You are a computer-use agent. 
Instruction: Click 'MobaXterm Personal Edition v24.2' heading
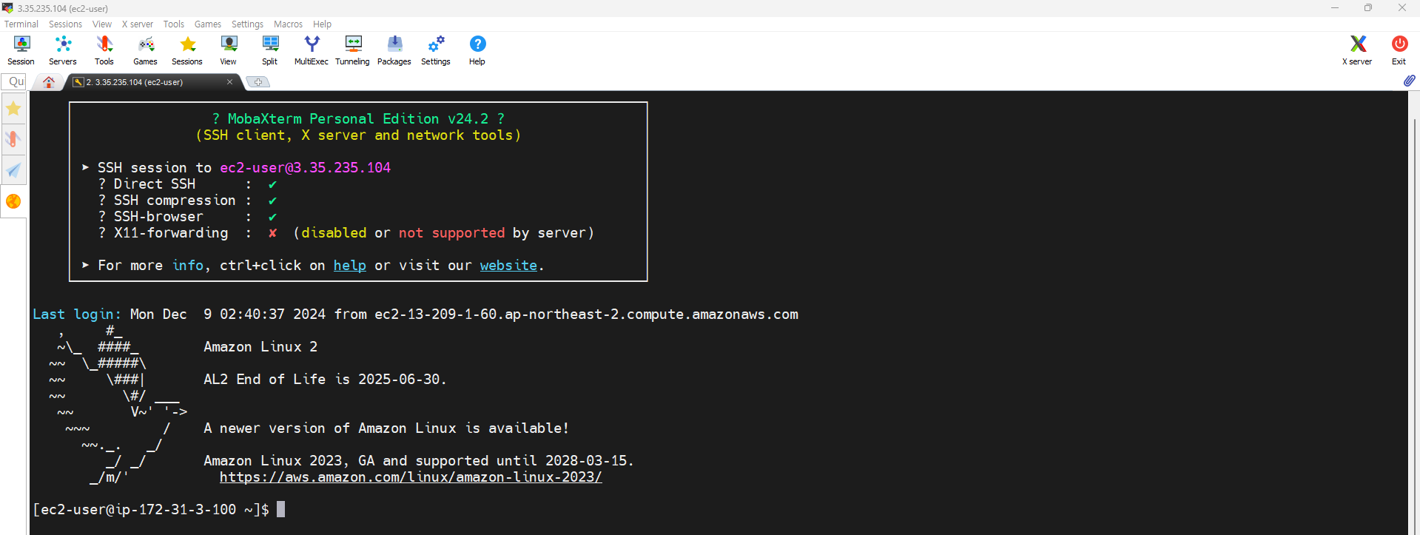point(358,119)
